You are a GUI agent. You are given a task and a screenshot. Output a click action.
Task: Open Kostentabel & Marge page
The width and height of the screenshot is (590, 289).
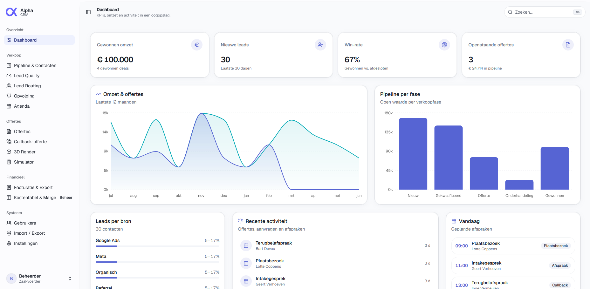[39, 198]
